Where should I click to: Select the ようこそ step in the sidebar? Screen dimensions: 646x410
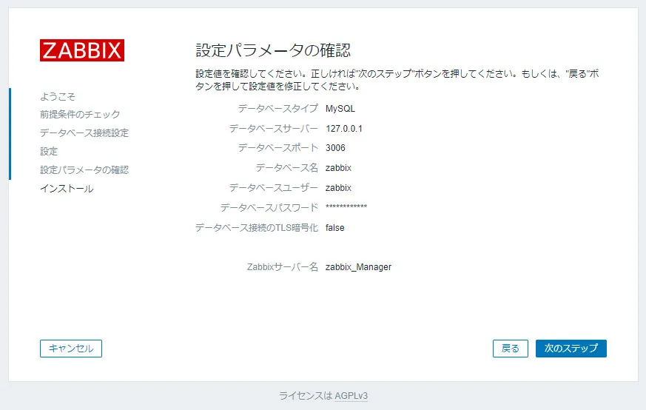click(x=58, y=96)
